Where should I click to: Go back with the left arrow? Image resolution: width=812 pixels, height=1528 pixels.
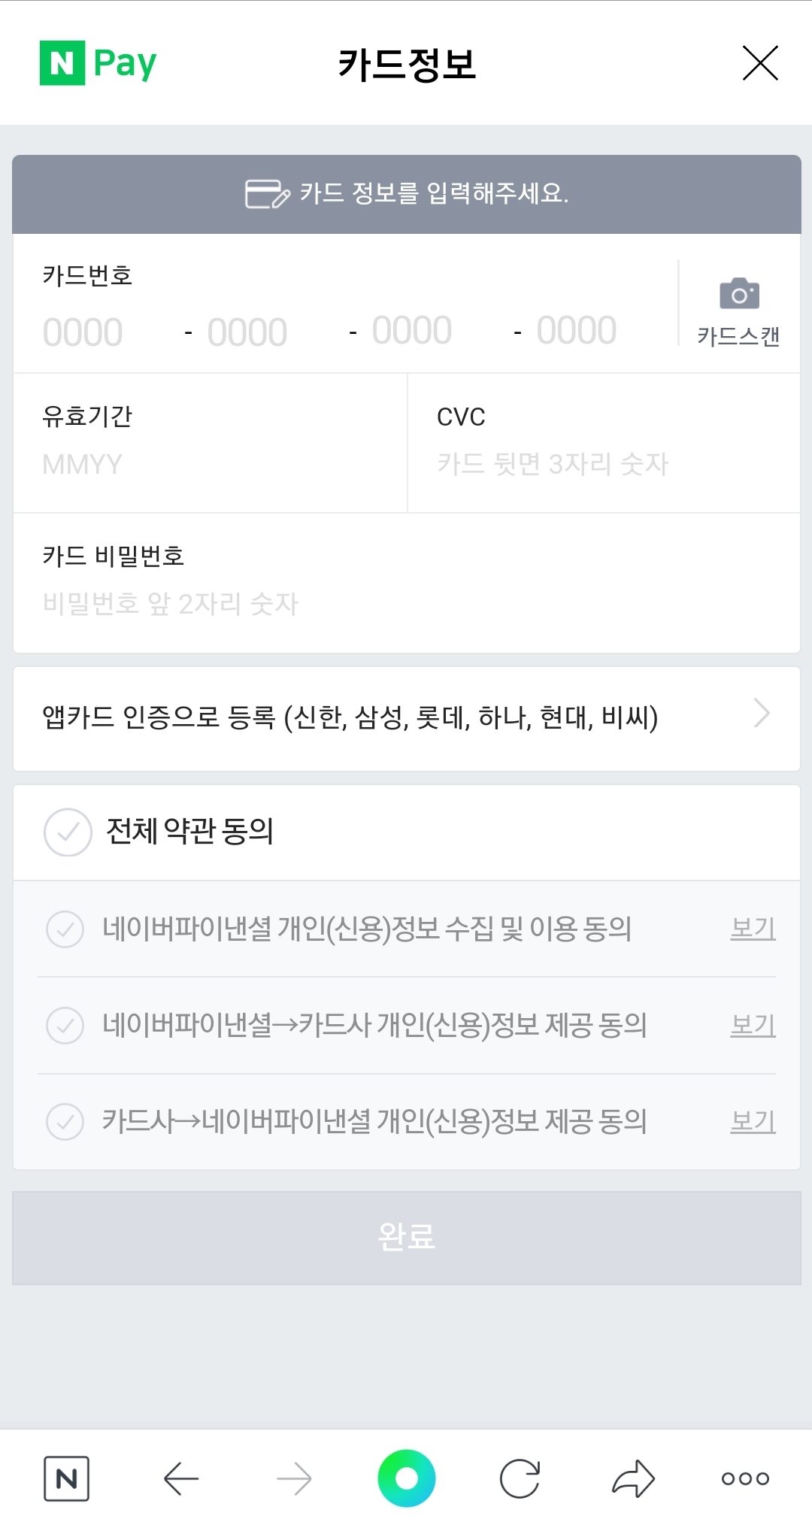181,1478
